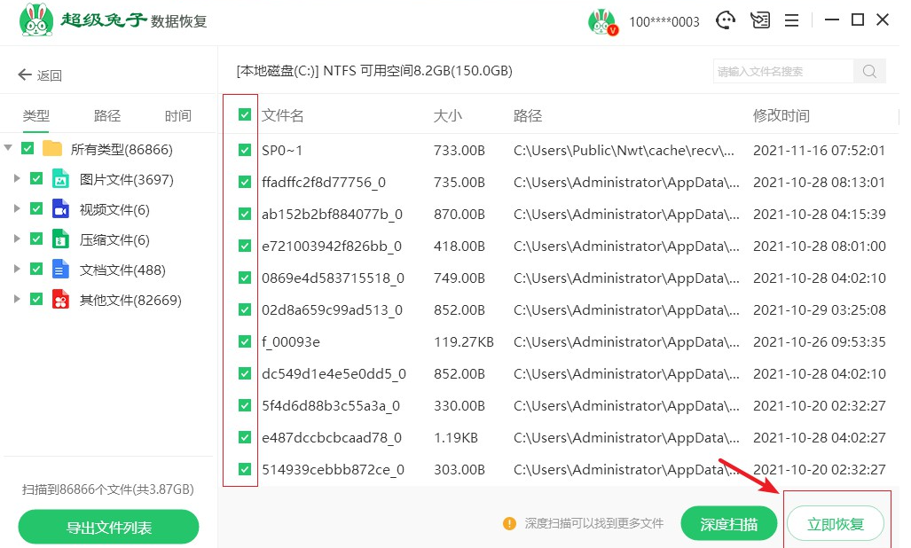This screenshot has width=911, height=548.
Task: Open the feedback message icon
Action: tap(759, 20)
